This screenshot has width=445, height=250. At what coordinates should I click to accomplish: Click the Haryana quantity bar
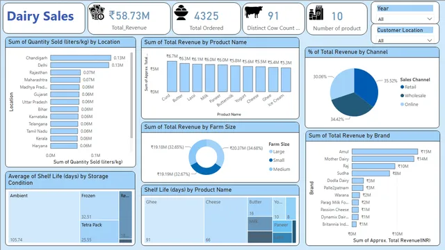64,146
